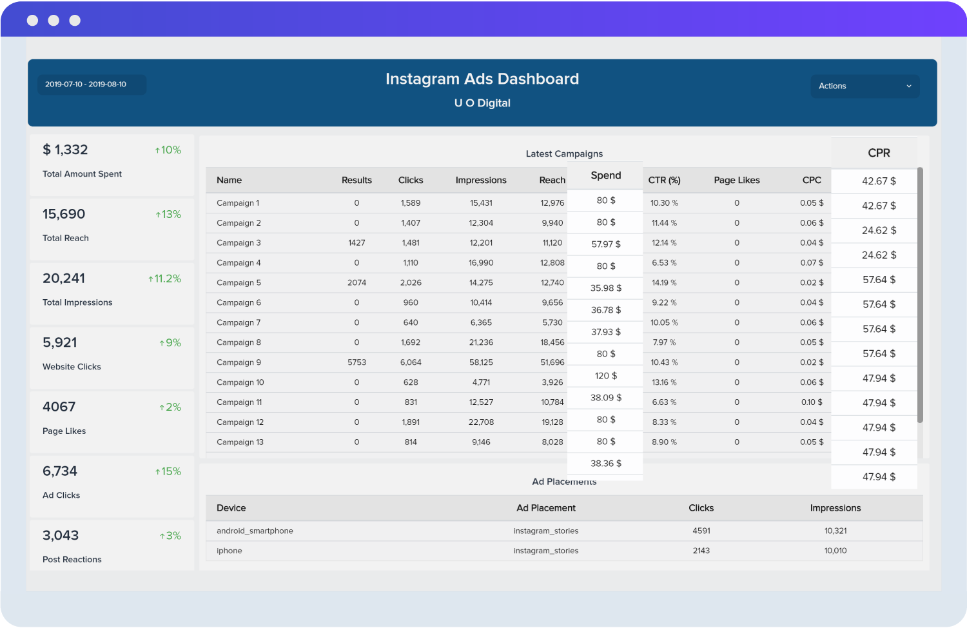967x628 pixels.
Task: Click the 13.16 % CTR cell
Action: tap(664, 383)
